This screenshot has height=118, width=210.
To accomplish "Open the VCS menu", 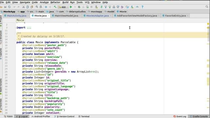I will click(87, 2).
